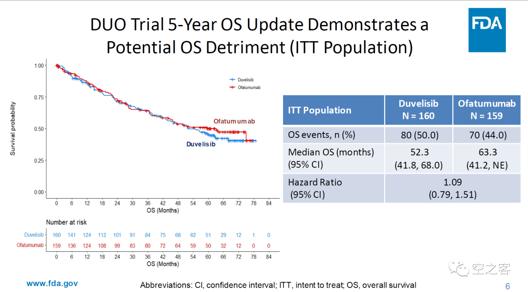Image resolution: width=528 pixels, height=292 pixels.
Task: Click the 'Number at risk' heading
Action: (x=66, y=222)
